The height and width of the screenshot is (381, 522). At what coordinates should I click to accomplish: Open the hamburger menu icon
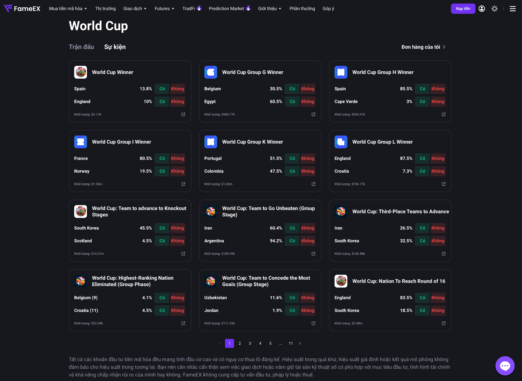pyautogui.click(x=513, y=9)
